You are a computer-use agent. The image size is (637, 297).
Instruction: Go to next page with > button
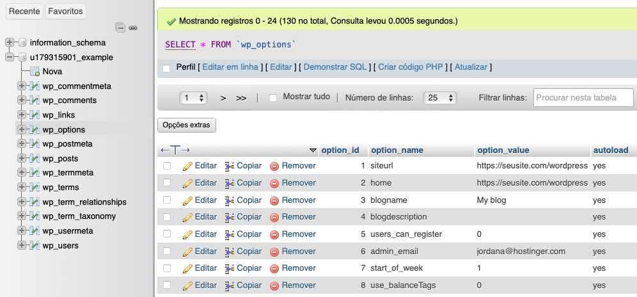pos(223,98)
